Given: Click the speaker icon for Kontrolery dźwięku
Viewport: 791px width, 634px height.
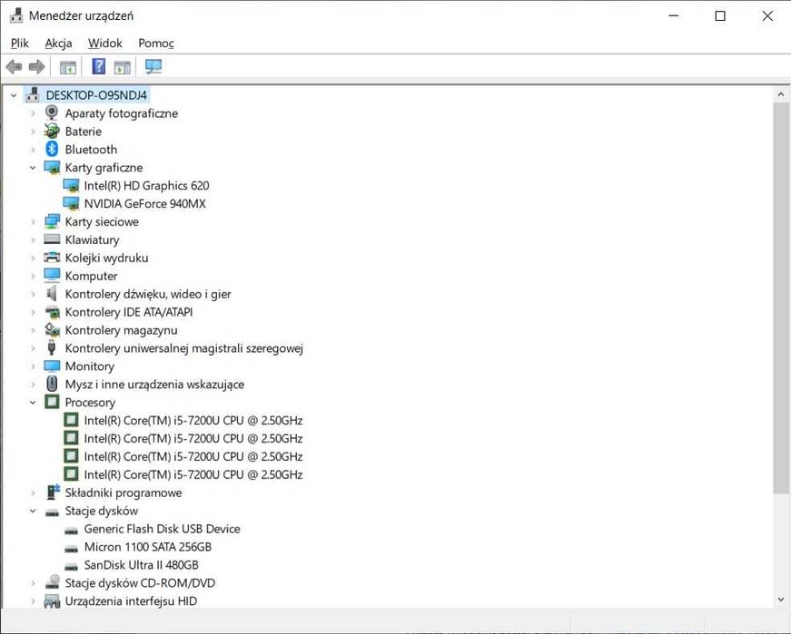Looking at the screenshot, I should point(52,293).
